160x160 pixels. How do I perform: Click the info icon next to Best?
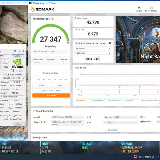coord(66,59)
